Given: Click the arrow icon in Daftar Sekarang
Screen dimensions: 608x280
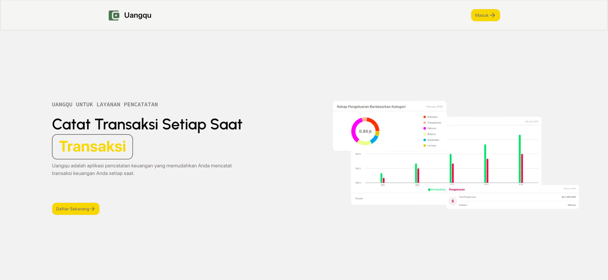Looking at the screenshot, I should pos(92,209).
